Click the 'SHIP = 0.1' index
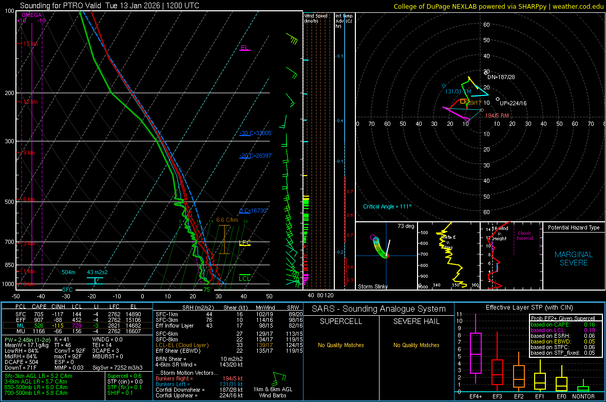The image size is (606, 402). pyautogui.click(x=120, y=393)
